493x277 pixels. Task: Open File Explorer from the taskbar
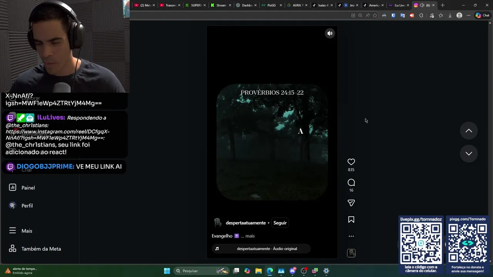pyautogui.click(x=258, y=271)
